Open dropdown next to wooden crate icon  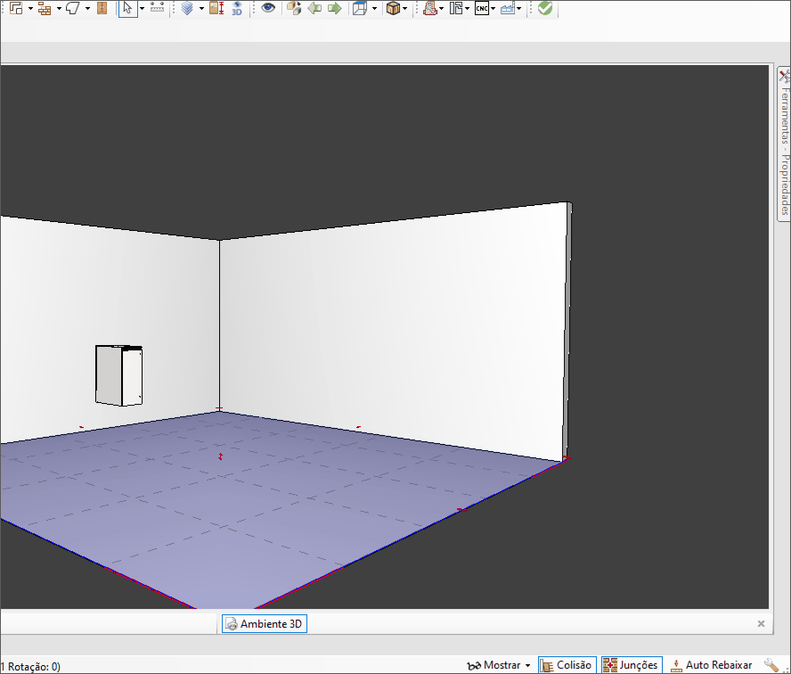tap(404, 9)
